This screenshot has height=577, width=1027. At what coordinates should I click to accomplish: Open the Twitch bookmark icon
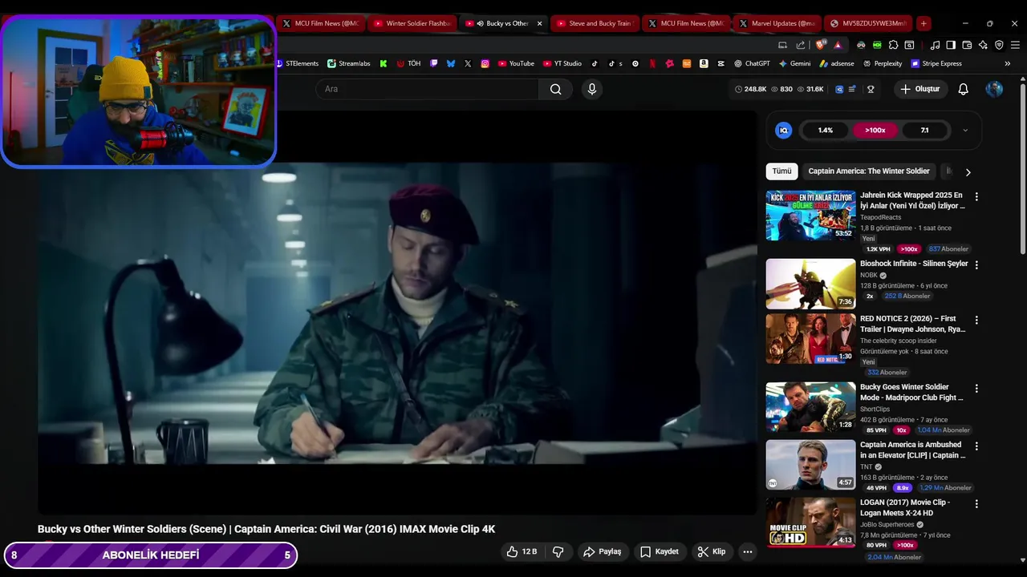pos(434,63)
